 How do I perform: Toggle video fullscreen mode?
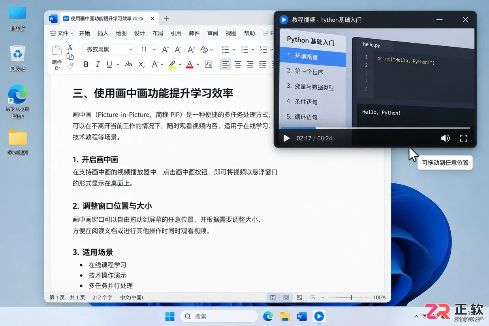(464, 138)
